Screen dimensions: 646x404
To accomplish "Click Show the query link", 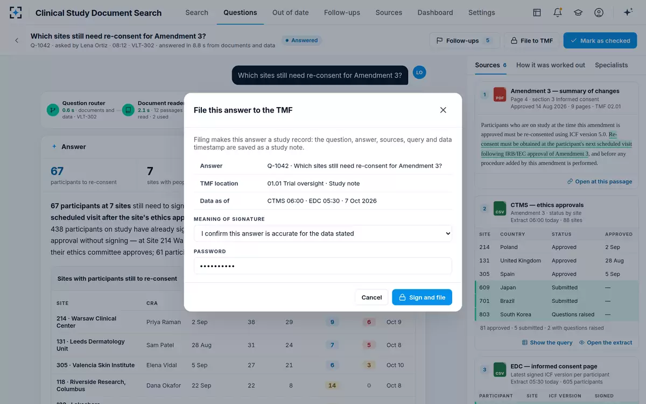I will pos(547,343).
